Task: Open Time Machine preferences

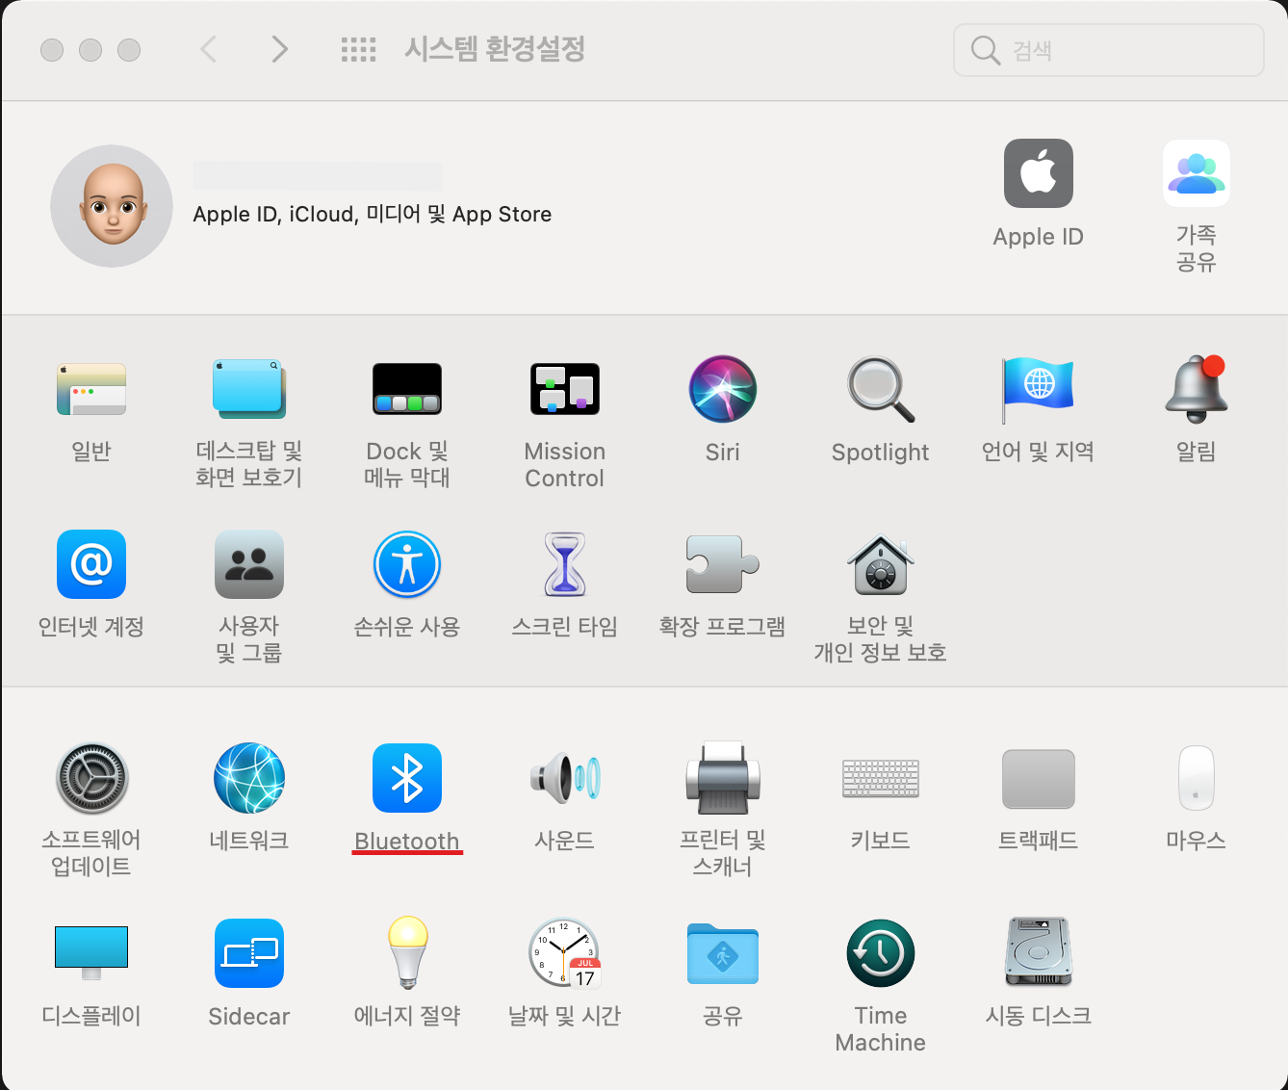Action: (881, 953)
